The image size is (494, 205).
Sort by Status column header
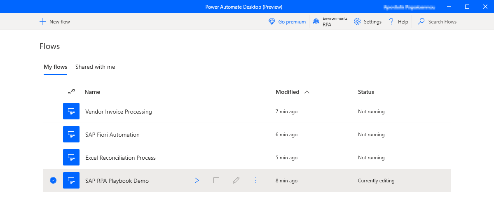[x=366, y=92]
